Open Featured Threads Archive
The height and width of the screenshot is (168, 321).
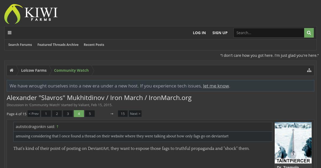[58, 45]
